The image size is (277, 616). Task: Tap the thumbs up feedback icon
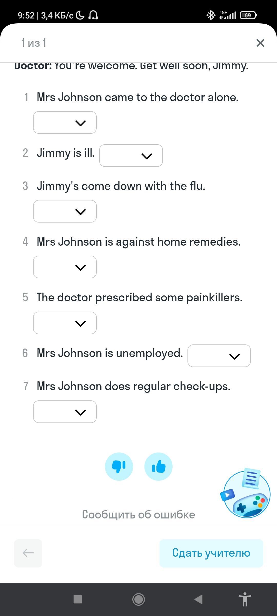(x=158, y=466)
